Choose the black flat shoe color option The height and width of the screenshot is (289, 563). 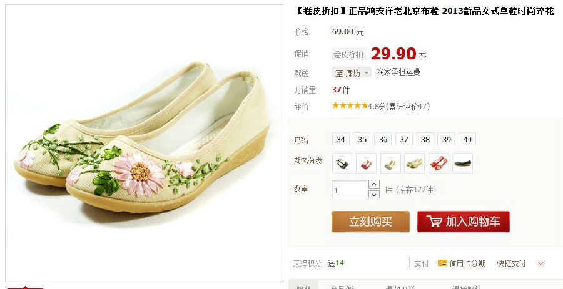[x=462, y=164]
